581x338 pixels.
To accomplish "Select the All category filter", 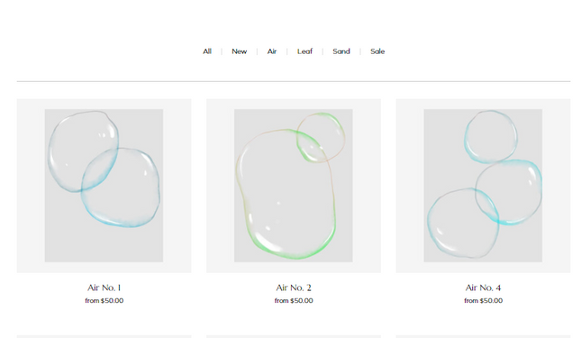I will [x=207, y=51].
